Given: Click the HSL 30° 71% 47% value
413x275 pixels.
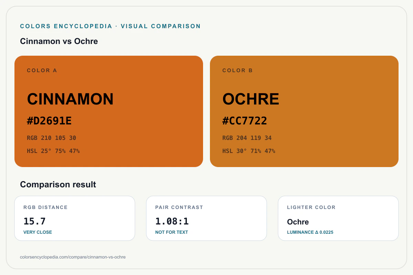Looking at the screenshot, I should 249,151.
